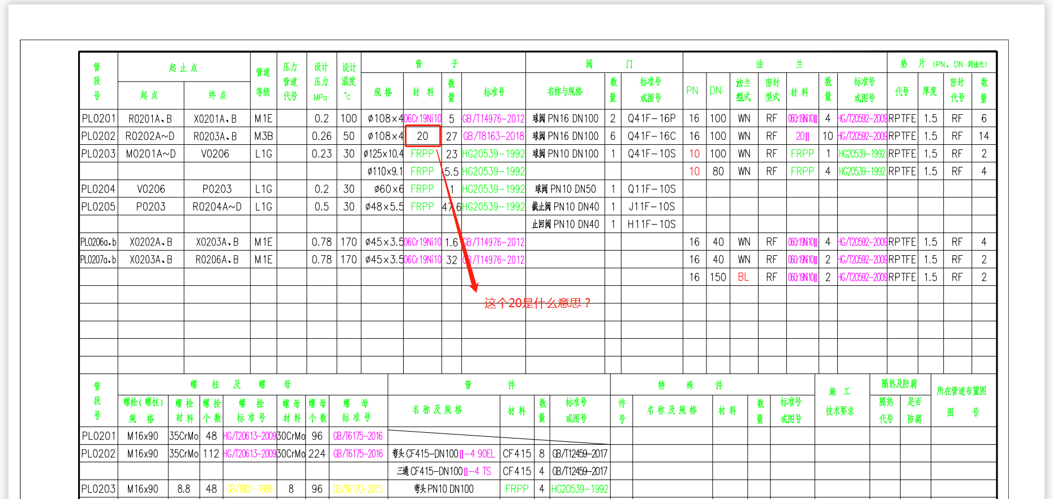The height and width of the screenshot is (499, 1053).
Task: Select flange material cell 20II
Action: [802, 136]
